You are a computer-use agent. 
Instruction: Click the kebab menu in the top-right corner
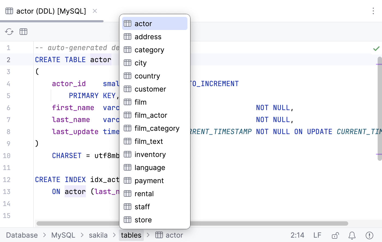click(x=374, y=11)
